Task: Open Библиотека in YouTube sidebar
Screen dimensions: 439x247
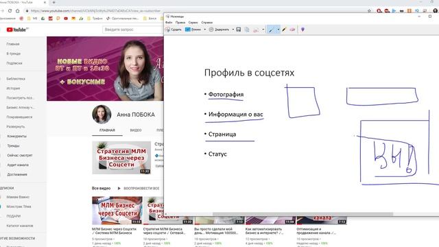Action: pyautogui.click(x=16, y=79)
